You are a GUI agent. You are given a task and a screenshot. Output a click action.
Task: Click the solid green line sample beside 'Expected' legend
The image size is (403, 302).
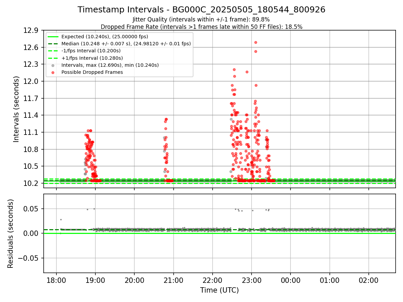point(53,37)
